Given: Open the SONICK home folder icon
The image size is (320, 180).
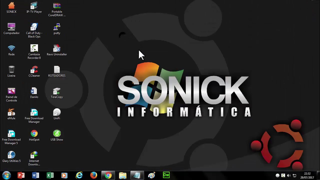Looking at the screenshot, I should click(11, 7).
